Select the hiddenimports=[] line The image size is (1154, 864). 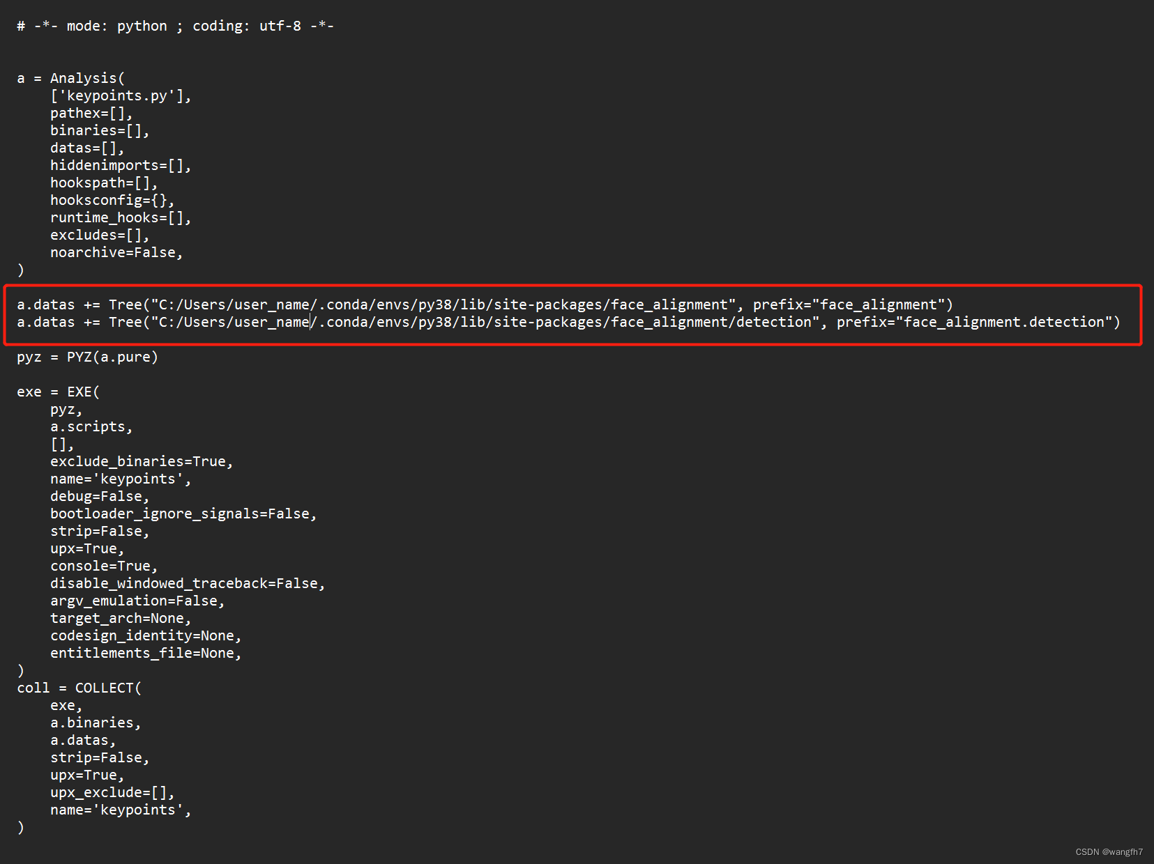point(121,165)
